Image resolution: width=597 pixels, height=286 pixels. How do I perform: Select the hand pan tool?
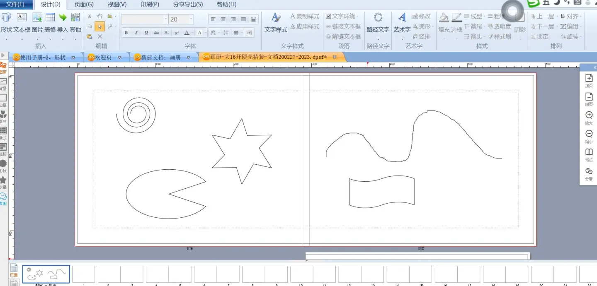click(x=99, y=16)
